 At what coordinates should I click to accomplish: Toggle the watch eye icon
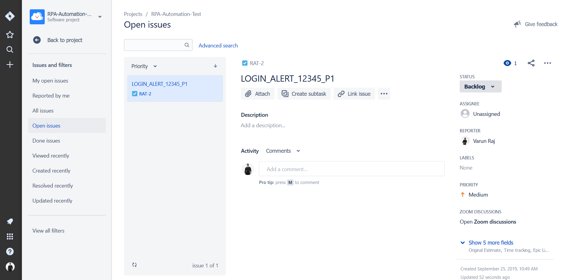coord(507,63)
